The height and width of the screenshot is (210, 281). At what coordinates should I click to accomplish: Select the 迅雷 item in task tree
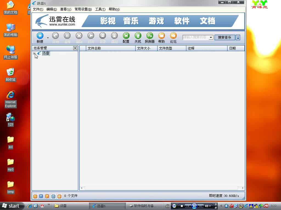click(46, 53)
